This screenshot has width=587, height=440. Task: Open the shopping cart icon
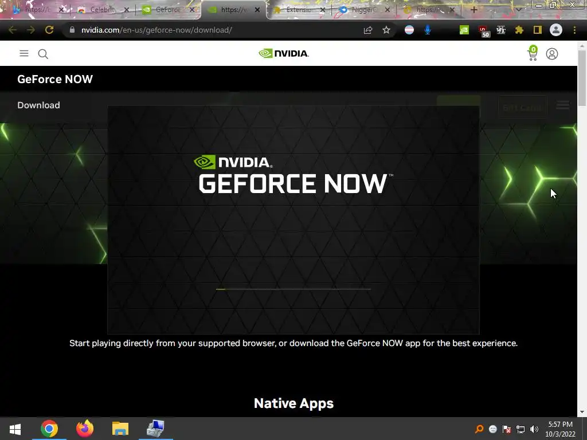pos(533,53)
